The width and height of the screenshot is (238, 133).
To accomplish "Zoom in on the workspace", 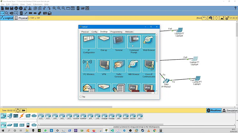I will (54, 8).
